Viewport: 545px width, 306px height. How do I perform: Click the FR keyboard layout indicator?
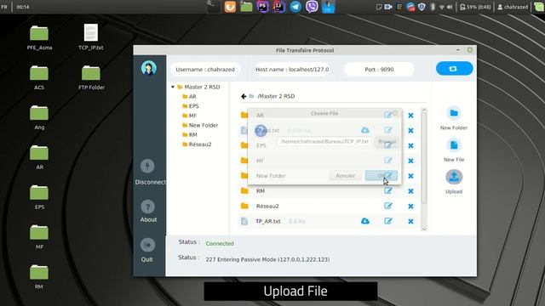[4, 7]
